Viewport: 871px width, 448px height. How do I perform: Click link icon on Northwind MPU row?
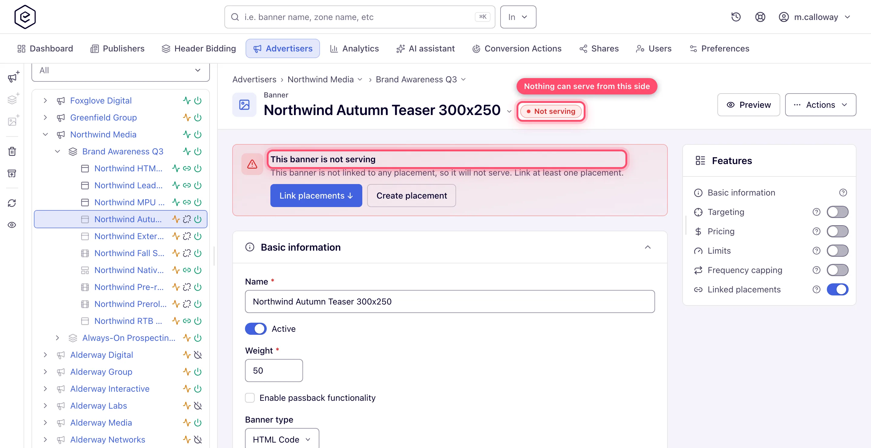pyautogui.click(x=187, y=202)
